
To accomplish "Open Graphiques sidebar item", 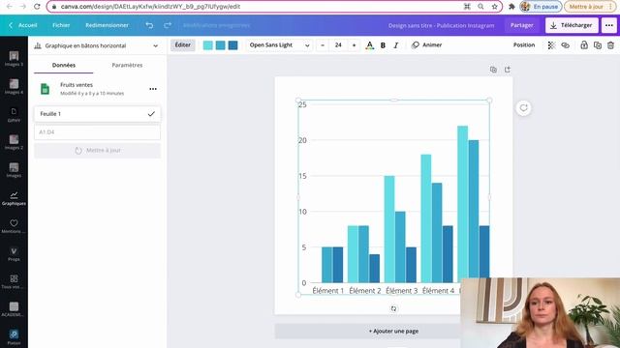I will pyautogui.click(x=14, y=198).
